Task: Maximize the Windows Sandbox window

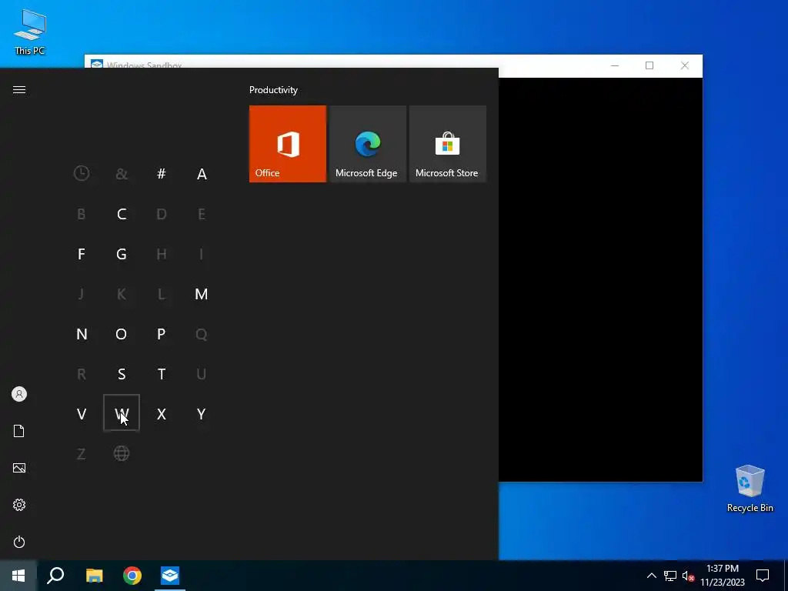Action: pyautogui.click(x=649, y=66)
